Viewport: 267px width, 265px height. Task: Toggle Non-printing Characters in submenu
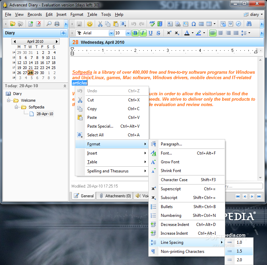187,252
